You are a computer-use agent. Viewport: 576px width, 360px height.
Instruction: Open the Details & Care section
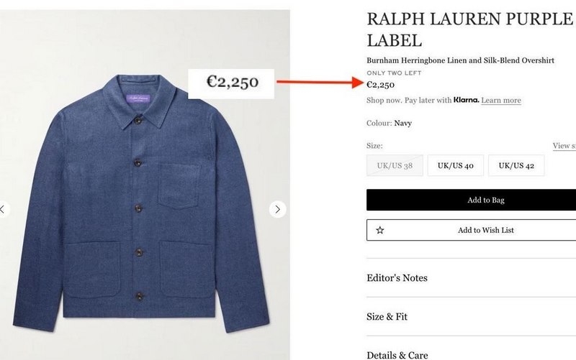(397, 354)
